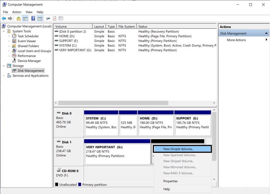Open the View menu
270x194 pixels.
tap(29, 12)
